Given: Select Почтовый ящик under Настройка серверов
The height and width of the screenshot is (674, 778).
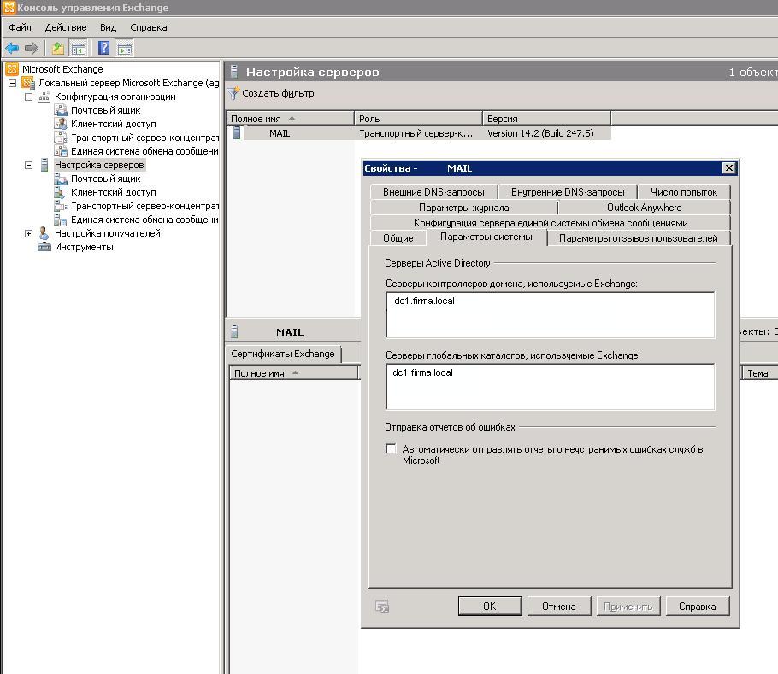Looking at the screenshot, I should [x=105, y=179].
